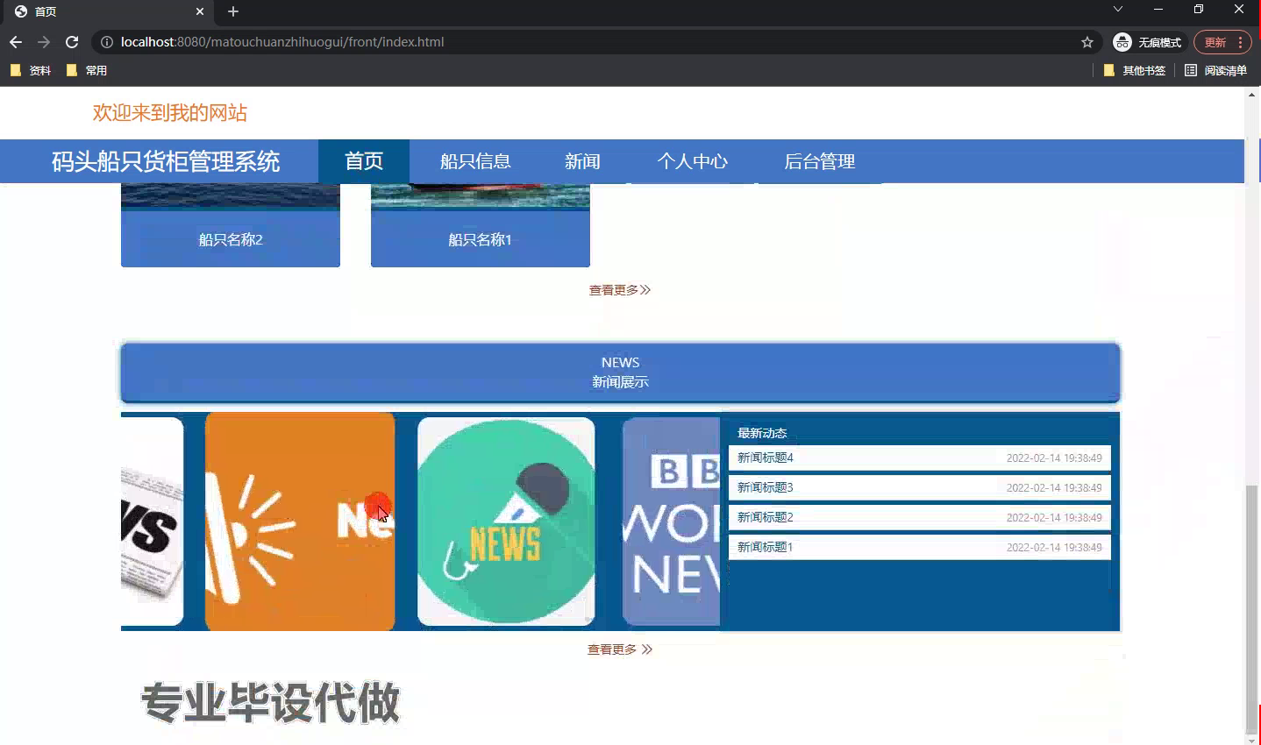Open the newspaper carousel image
The image size is (1261, 745).
tap(152, 521)
